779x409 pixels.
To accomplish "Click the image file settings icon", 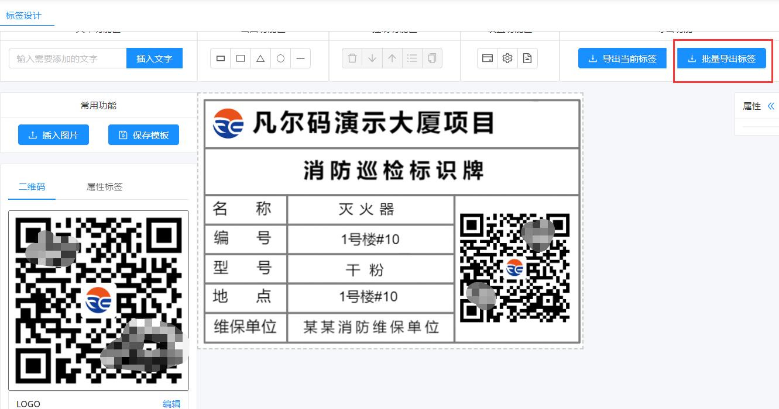I will pyautogui.click(x=527, y=58).
